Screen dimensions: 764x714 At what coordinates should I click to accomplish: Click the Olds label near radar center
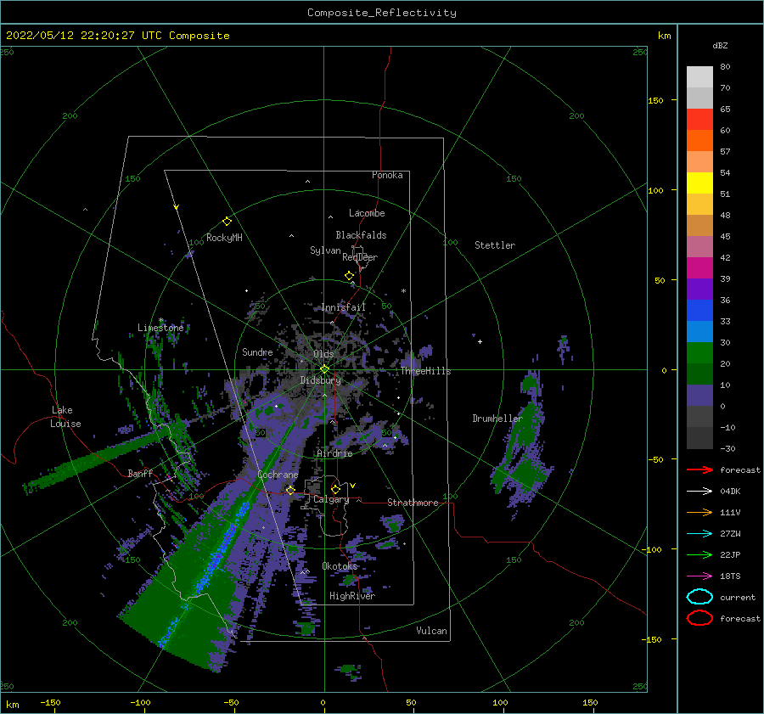pyautogui.click(x=323, y=354)
